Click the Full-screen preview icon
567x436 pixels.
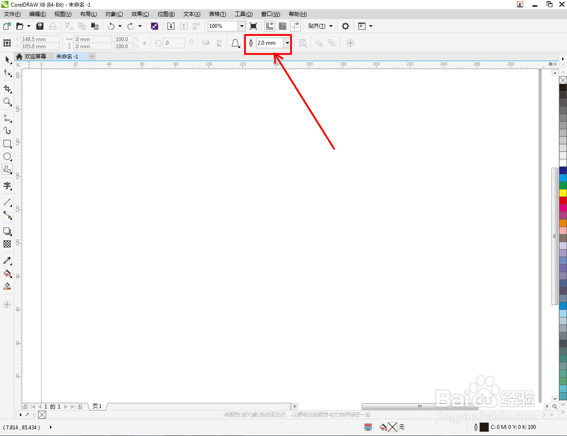click(253, 26)
